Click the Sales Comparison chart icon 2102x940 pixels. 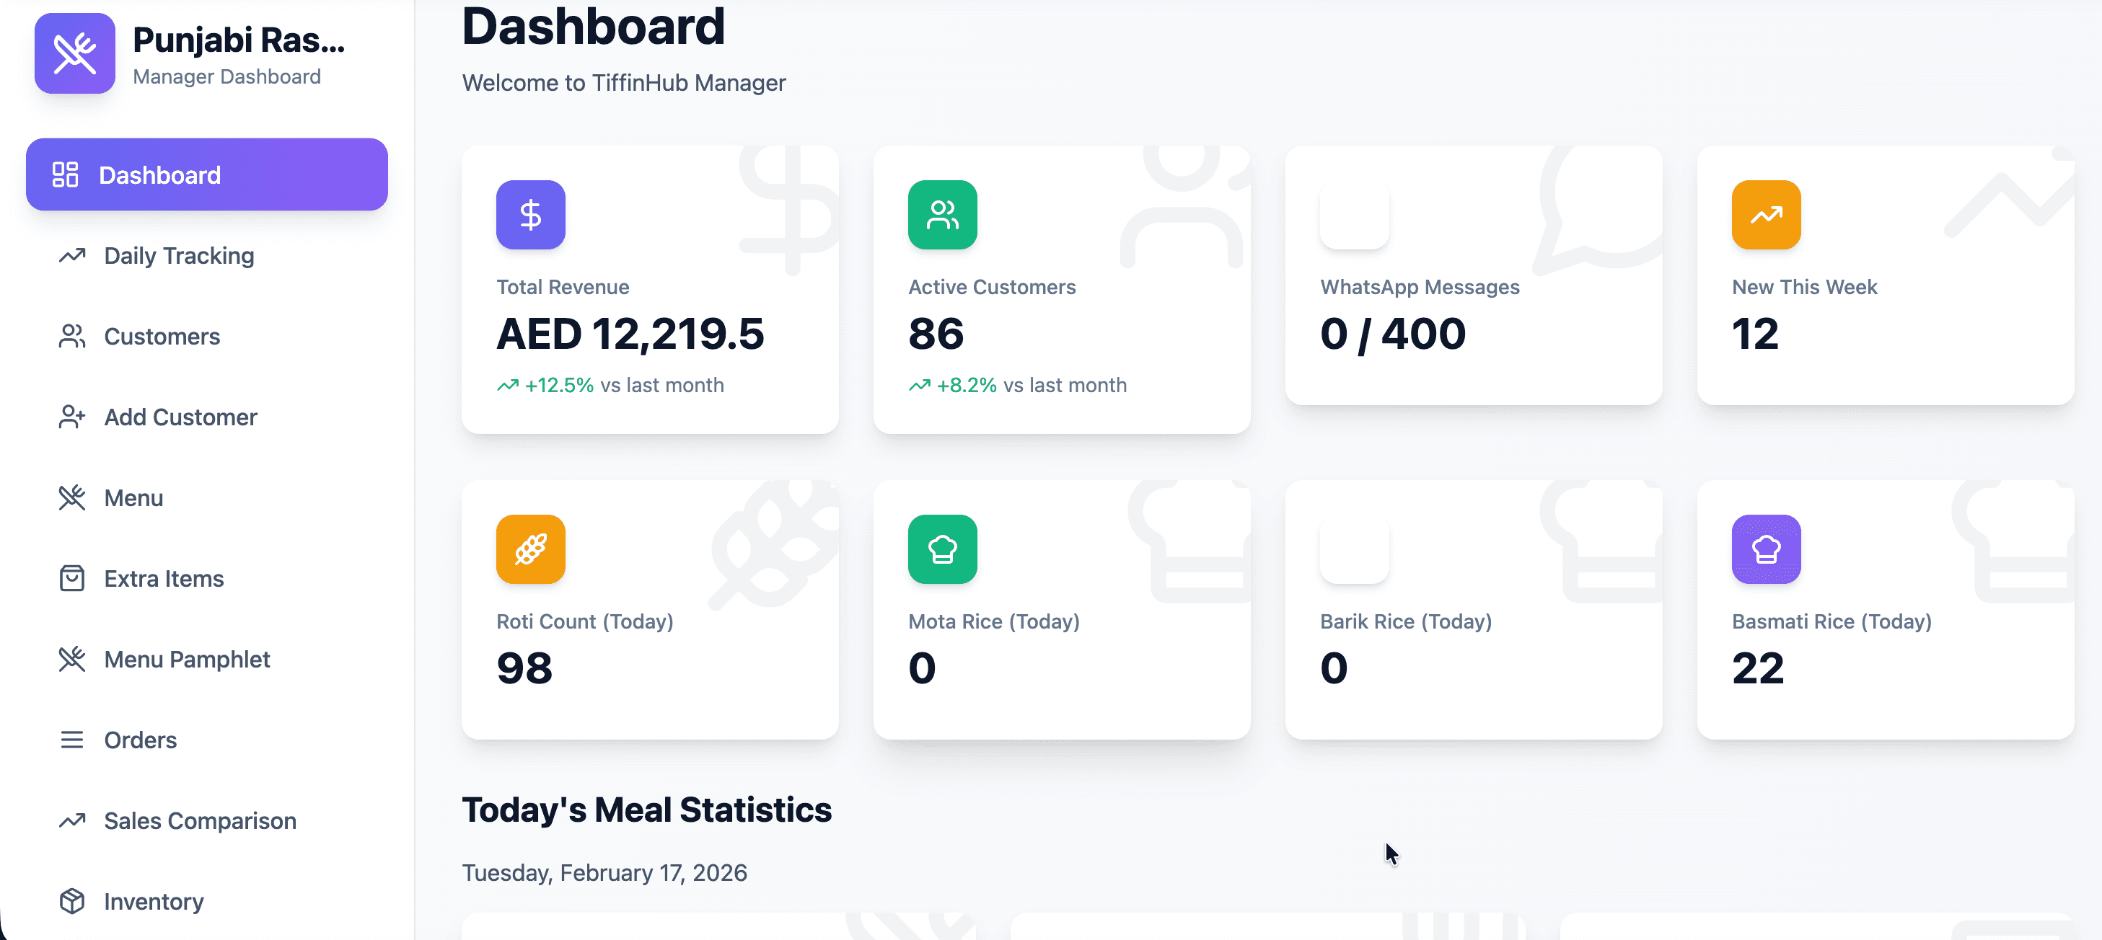coord(72,820)
